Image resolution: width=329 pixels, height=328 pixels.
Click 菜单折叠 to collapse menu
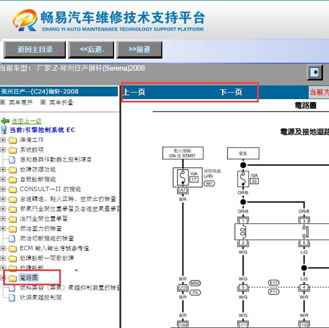(61, 102)
